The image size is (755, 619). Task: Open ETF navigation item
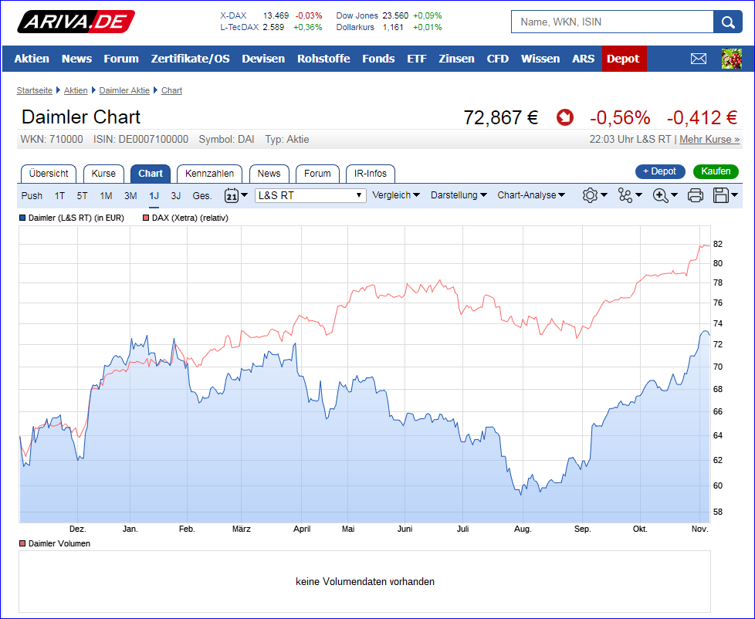(x=417, y=59)
